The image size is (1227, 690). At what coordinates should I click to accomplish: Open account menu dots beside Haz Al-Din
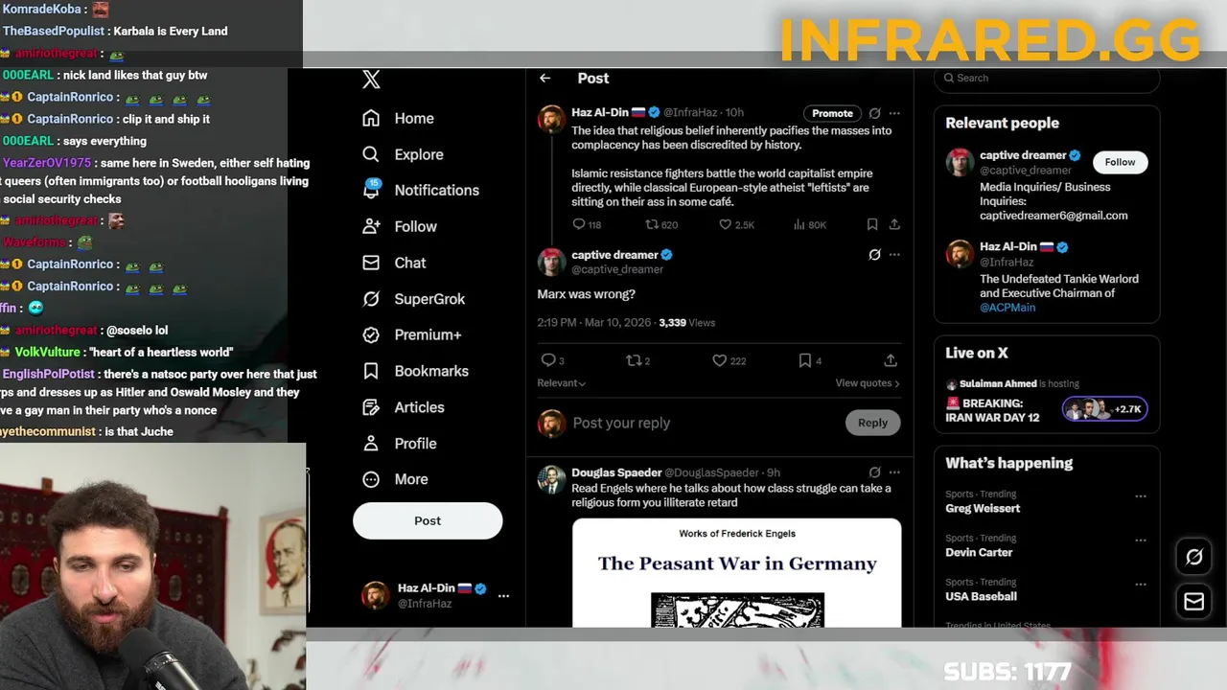coord(503,596)
